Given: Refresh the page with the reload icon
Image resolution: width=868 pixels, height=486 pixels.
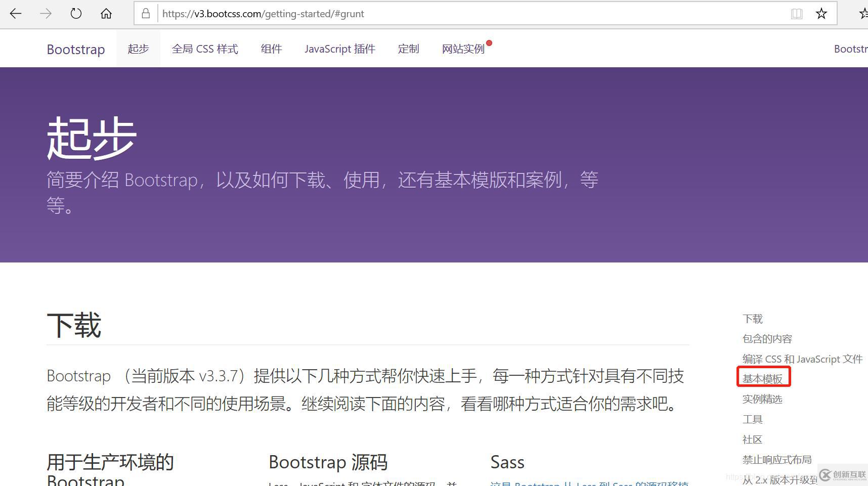Looking at the screenshot, I should 76,14.
